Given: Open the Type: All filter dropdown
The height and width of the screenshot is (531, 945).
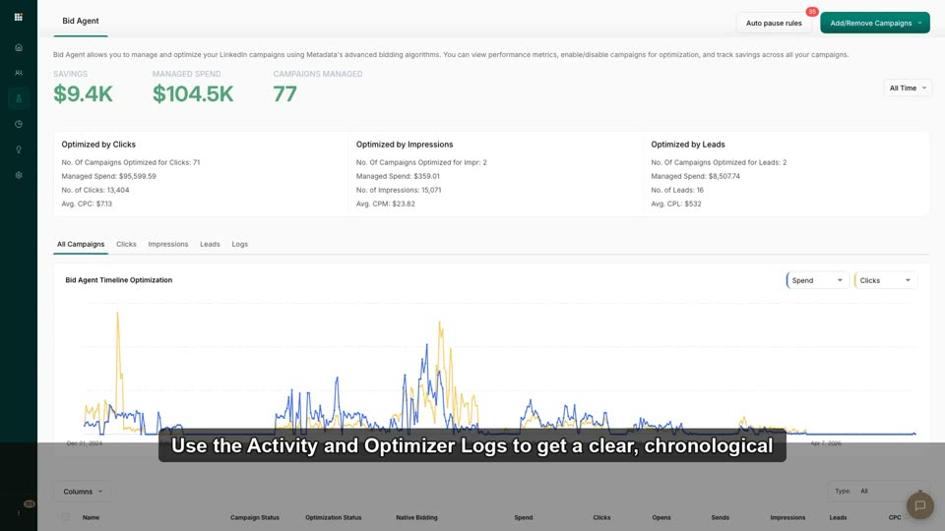Looking at the screenshot, I should tap(878, 492).
